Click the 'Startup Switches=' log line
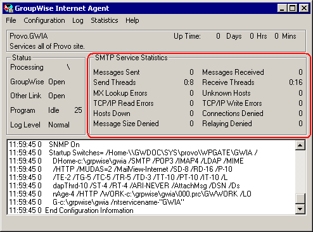Image resolution: width=313 pixels, height=232 pixels. click(133, 153)
